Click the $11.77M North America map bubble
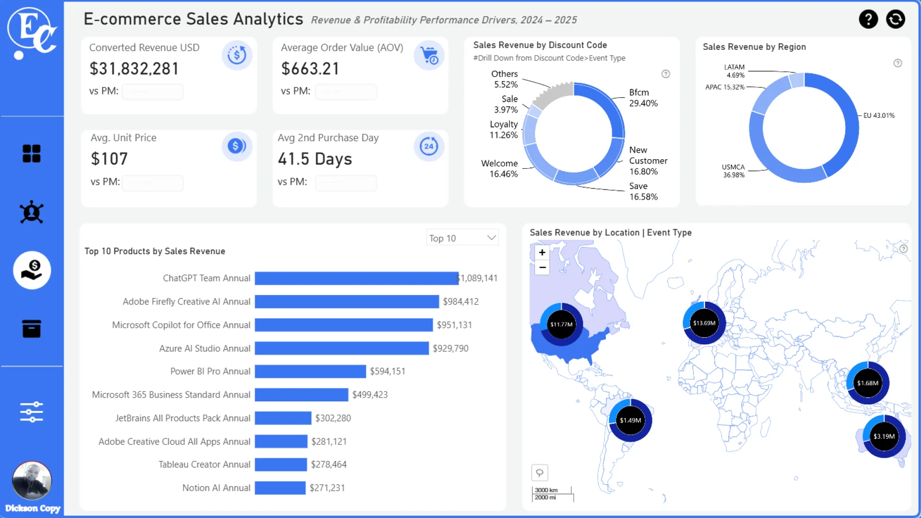Screen dimensions: 921x518 [561, 325]
